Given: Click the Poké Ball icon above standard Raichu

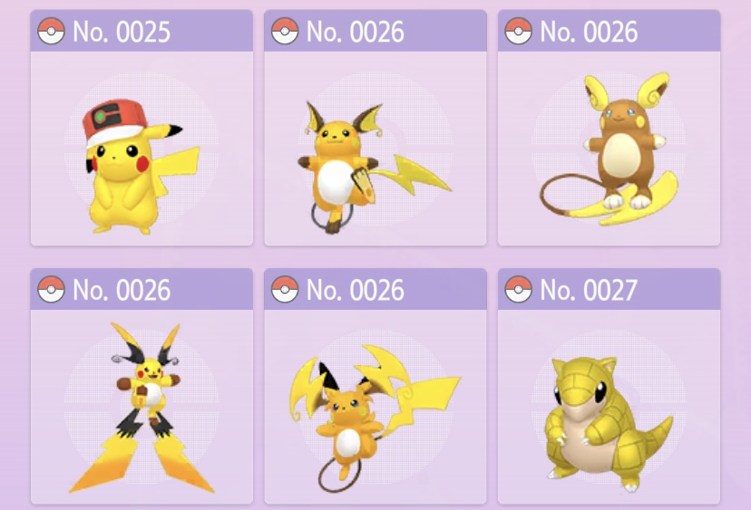Looking at the screenshot, I should click(x=285, y=32).
